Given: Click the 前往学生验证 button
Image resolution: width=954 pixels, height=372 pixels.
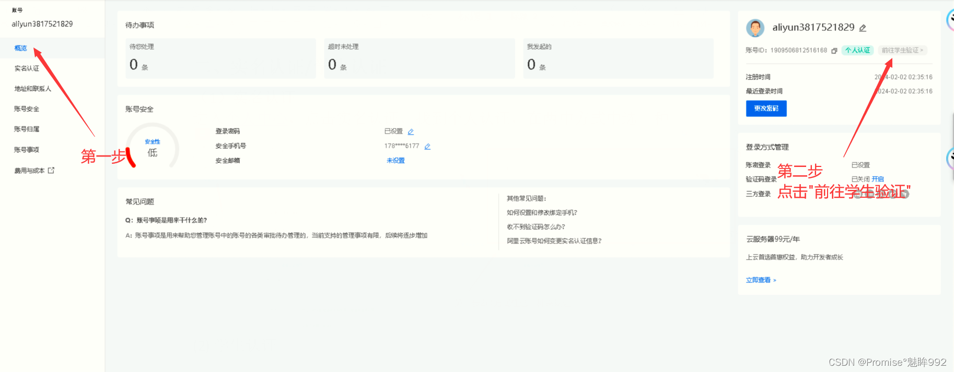Looking at the screenshot, I should click(x=902, y=51).
